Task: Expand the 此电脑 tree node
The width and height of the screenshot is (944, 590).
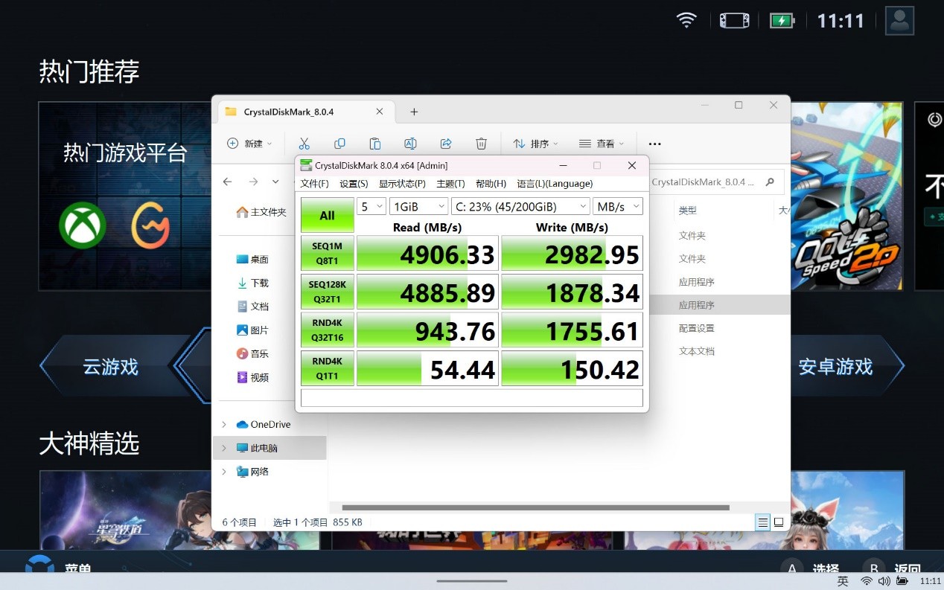Action: tap(224, 448)
